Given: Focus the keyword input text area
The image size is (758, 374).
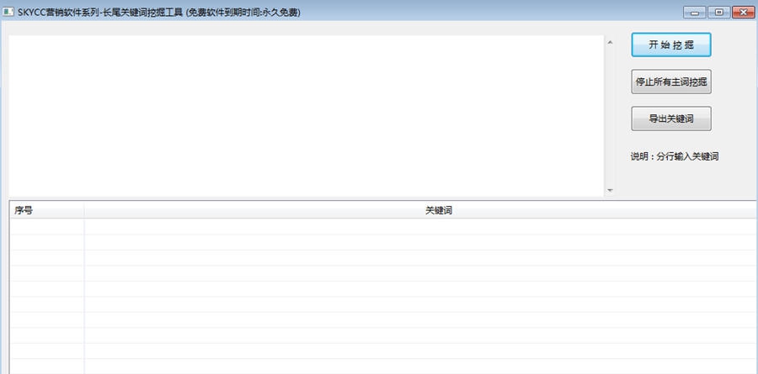Looking at the screenshot, I should pos(307,116).
